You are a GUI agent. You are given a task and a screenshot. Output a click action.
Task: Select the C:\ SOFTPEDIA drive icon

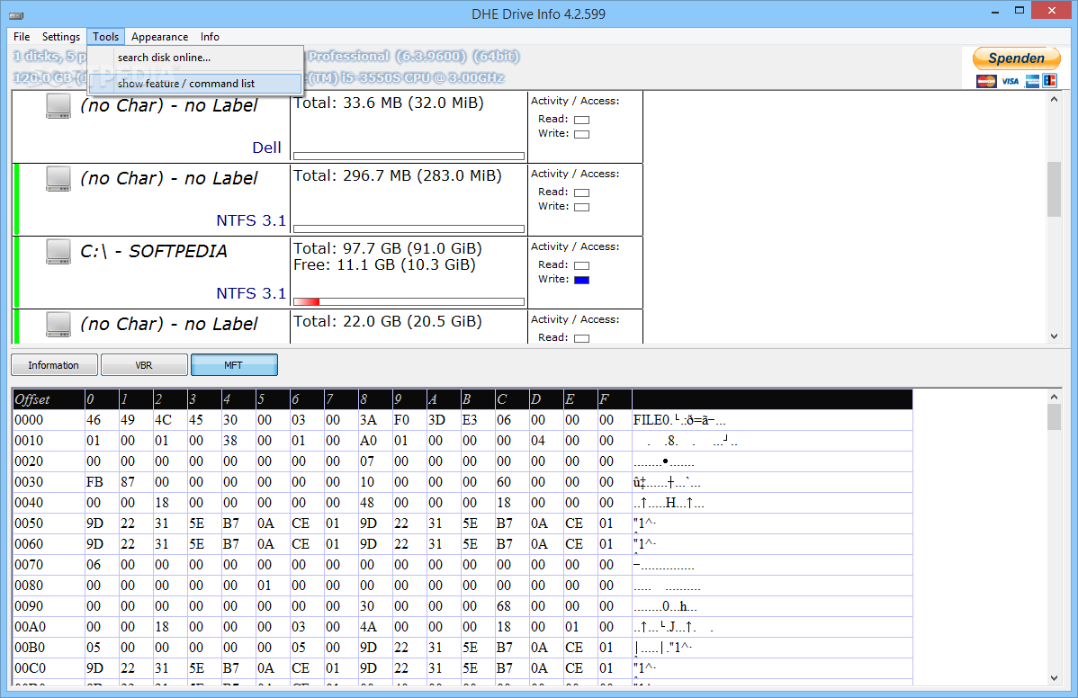[58, 252]
